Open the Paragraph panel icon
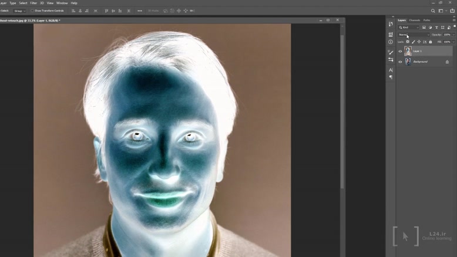 [x=391, y=77]
